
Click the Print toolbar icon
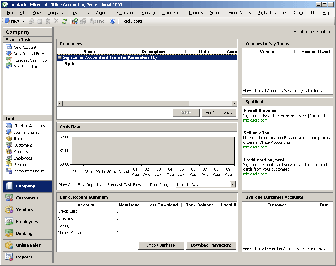click(40, 21)
